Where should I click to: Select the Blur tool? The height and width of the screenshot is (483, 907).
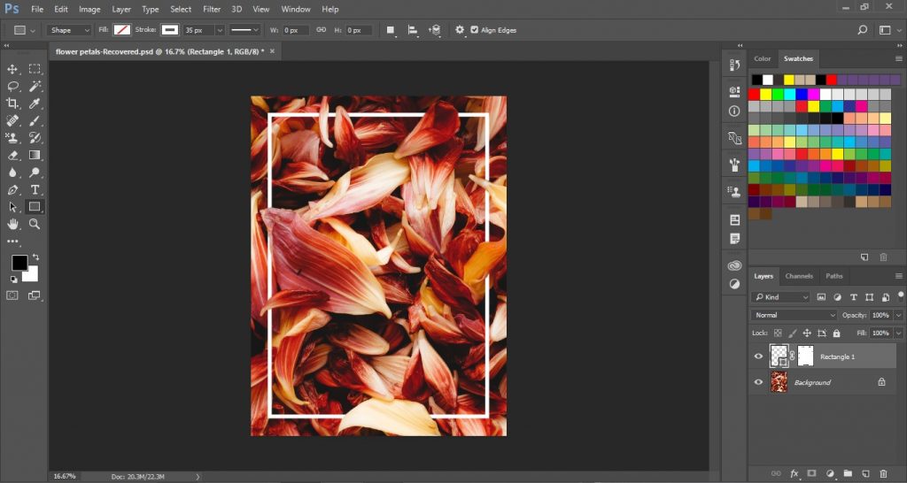pos(12,172)
